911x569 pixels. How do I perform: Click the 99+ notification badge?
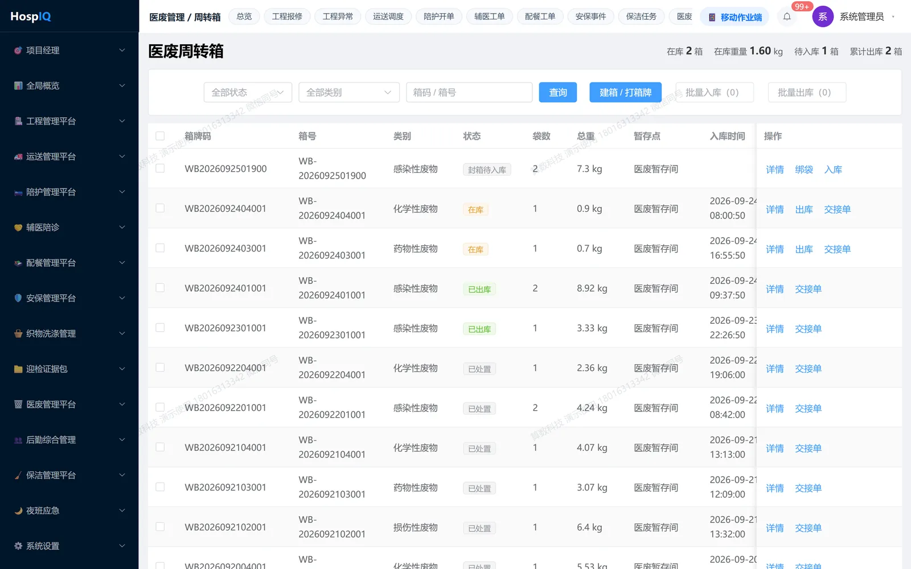[802, 6]
